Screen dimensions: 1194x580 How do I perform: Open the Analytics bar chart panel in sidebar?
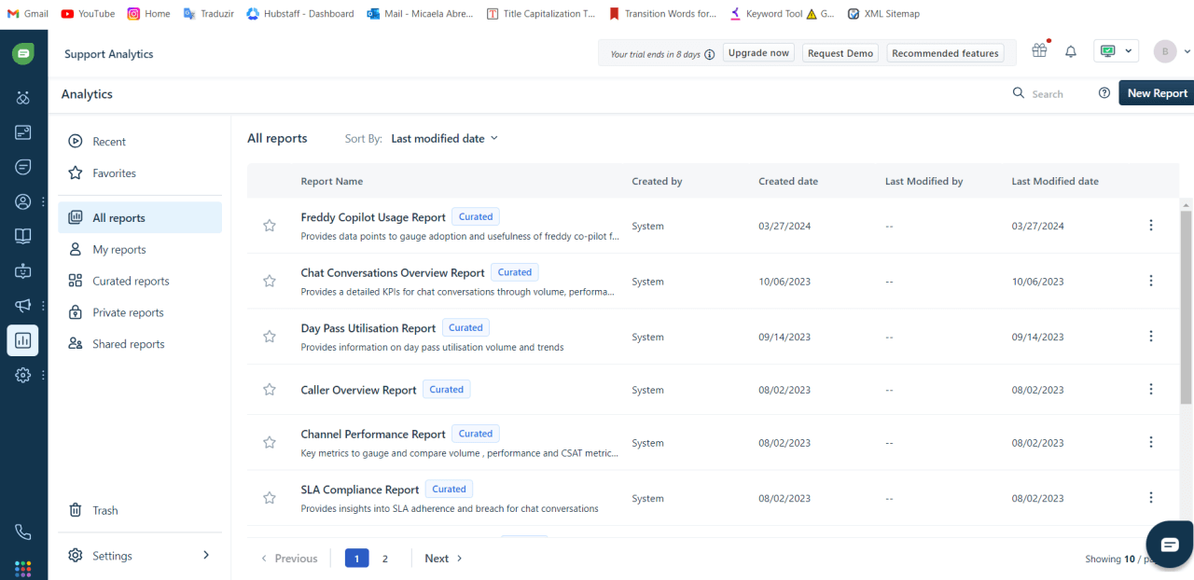point(22,339)
